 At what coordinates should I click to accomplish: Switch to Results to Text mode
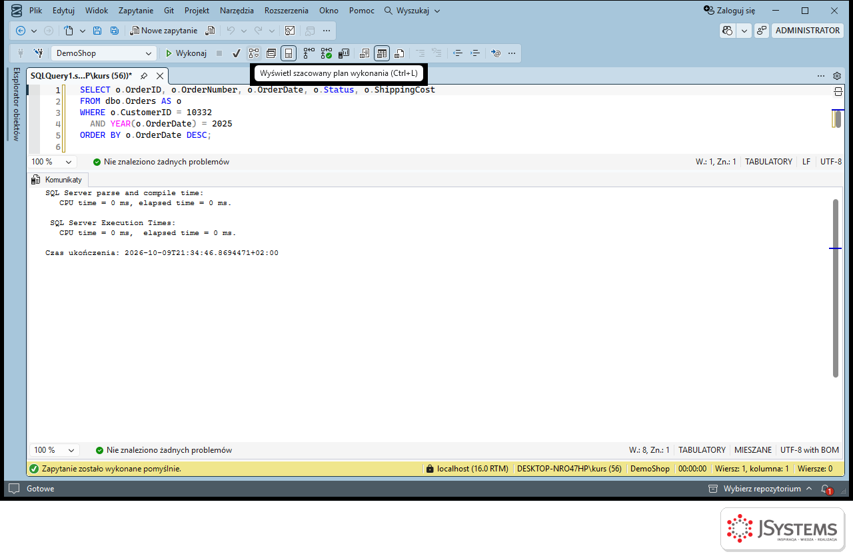[364, 53]
